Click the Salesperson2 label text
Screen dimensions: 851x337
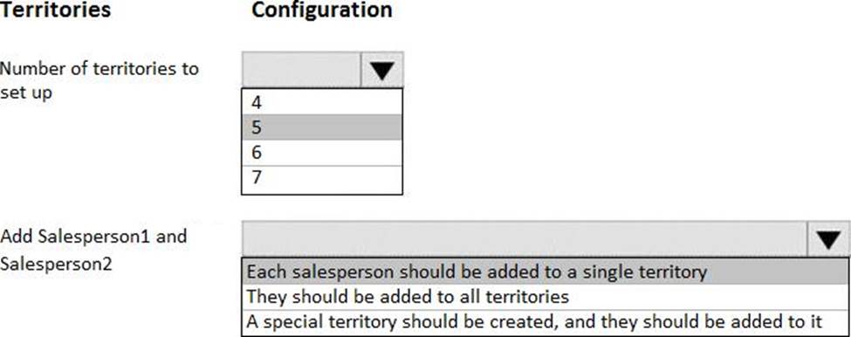tap(56, 264)
